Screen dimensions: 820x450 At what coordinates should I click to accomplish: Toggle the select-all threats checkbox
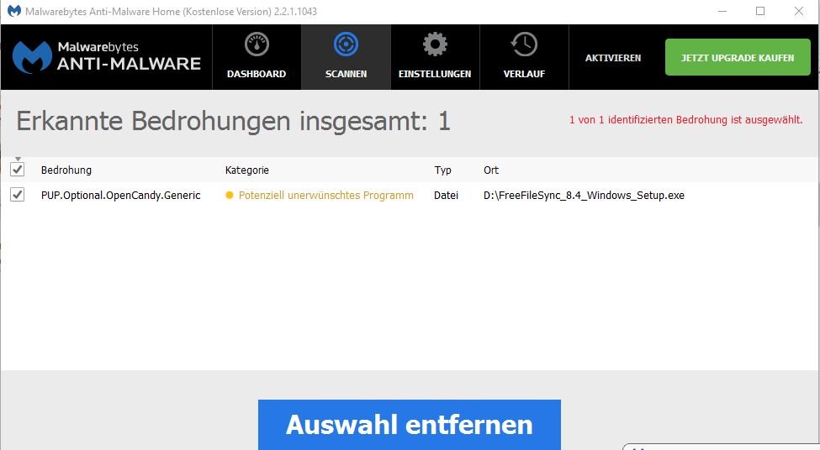[x=18, y=169]
